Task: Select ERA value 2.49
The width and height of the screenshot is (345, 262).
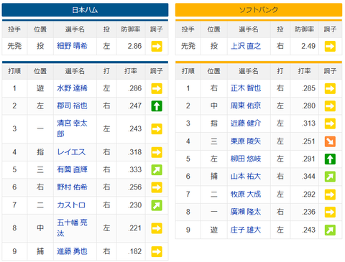Action: point(308,46)
